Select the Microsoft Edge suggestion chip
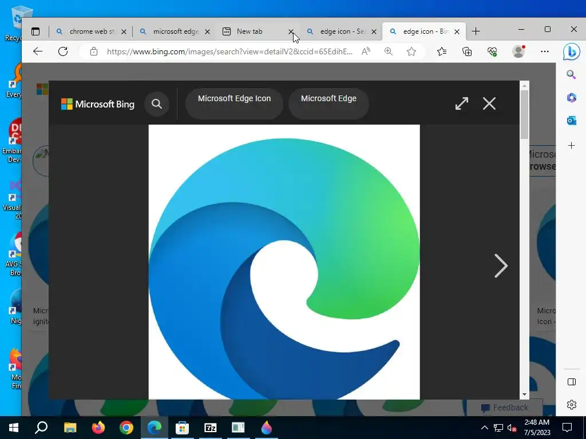This screenshot has height=439, width=586. pyautogui.click(x=329, y=104)
